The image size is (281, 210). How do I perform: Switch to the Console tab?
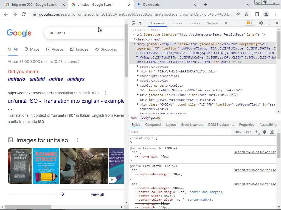pos(176,23)
